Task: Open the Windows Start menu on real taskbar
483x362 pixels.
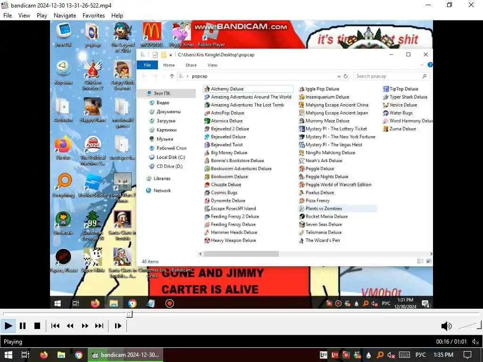Action: 8,355
